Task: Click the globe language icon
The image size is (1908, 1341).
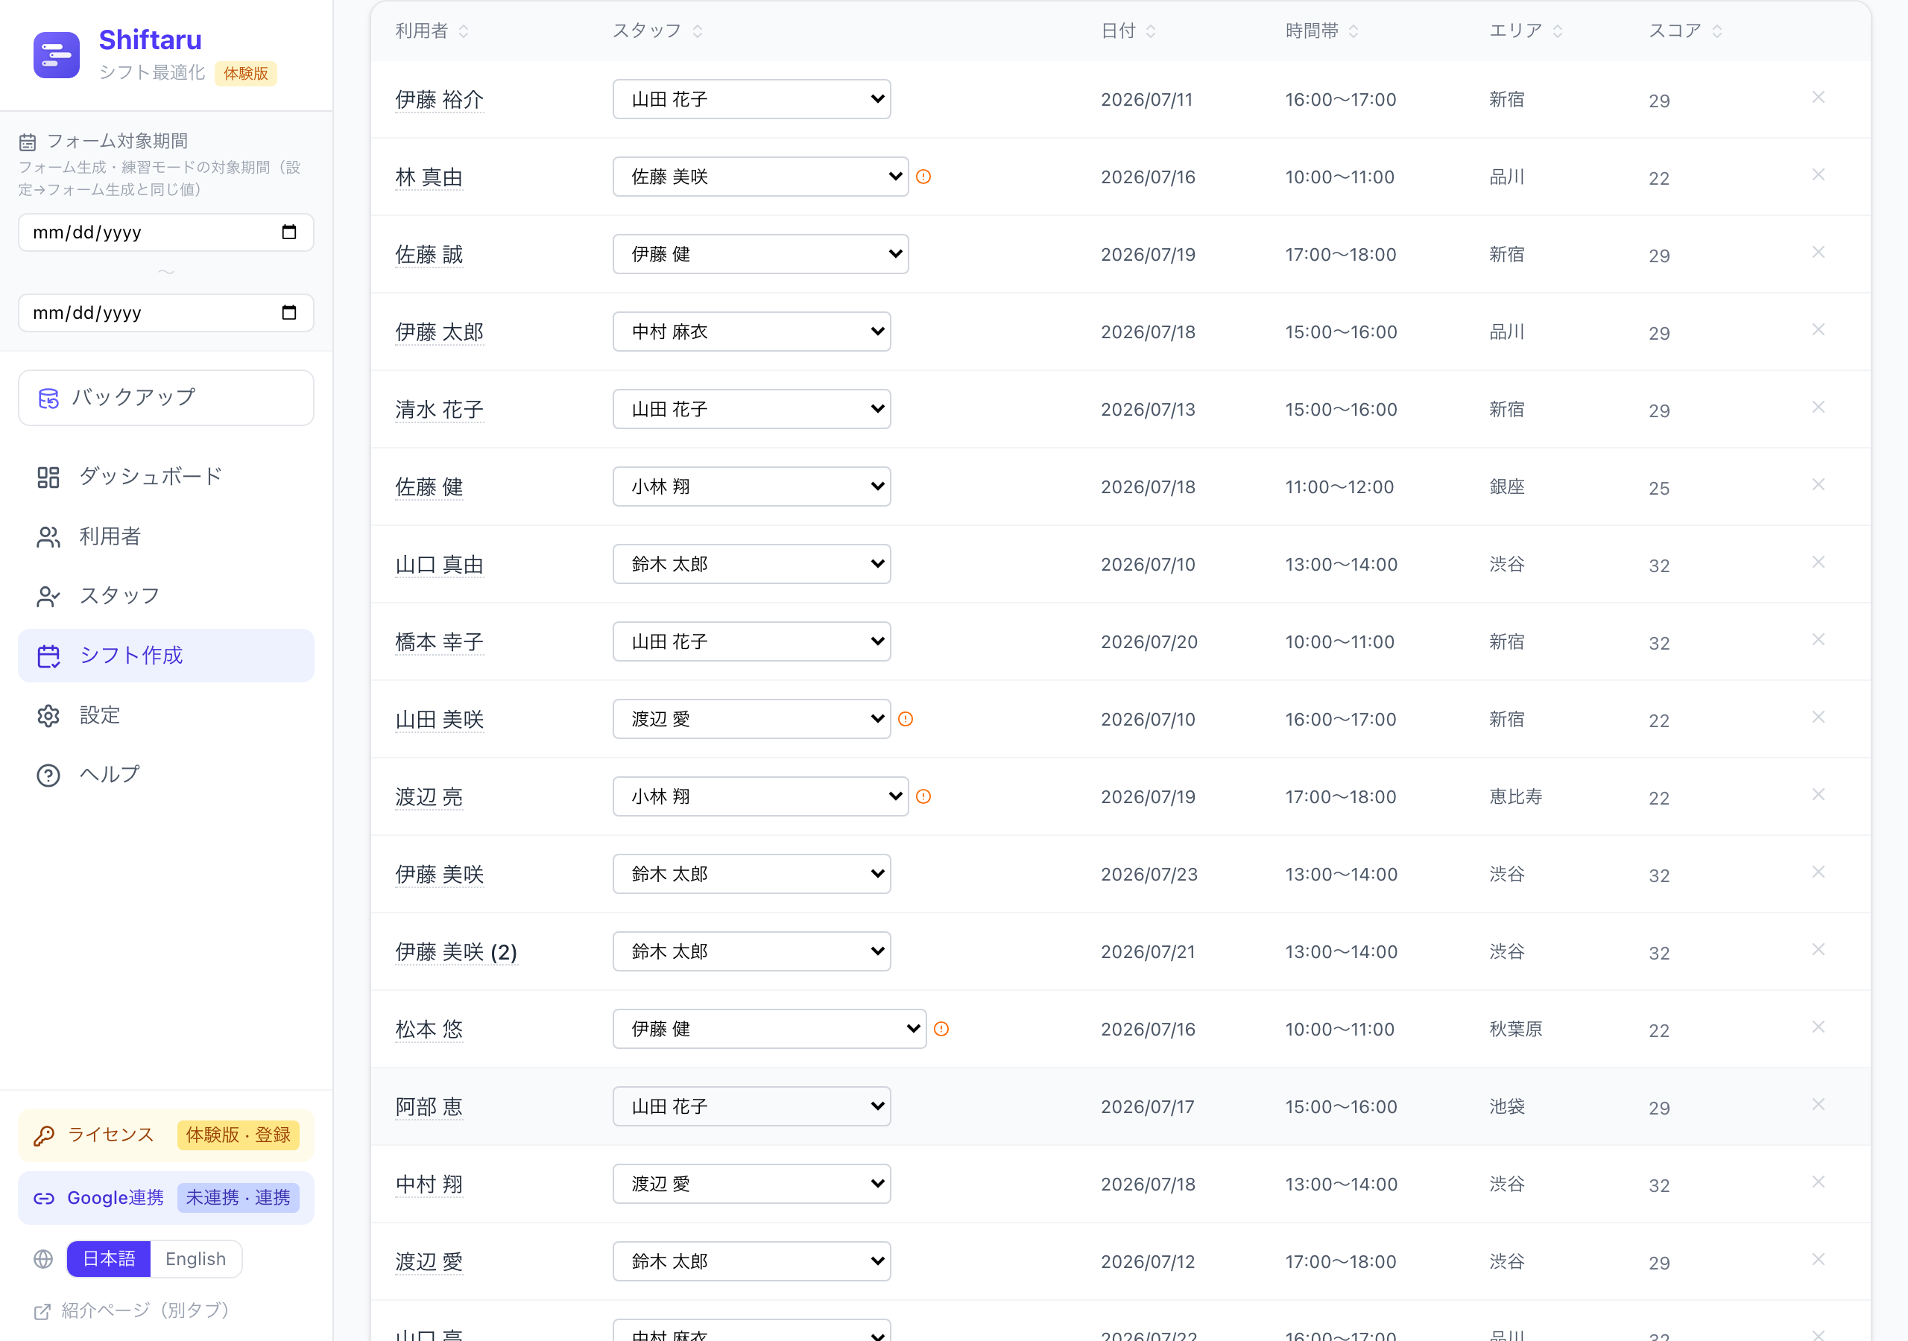Action: pos(43,1259)
